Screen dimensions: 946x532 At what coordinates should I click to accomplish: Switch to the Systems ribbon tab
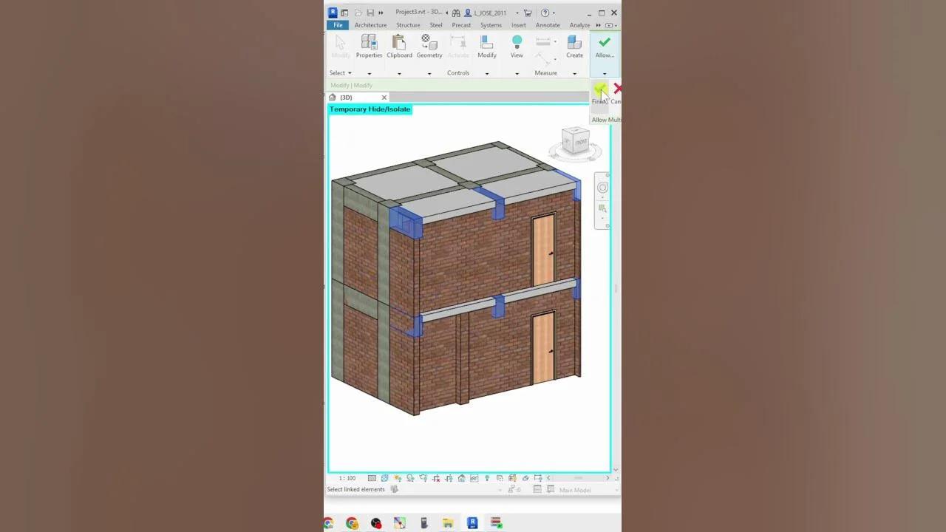pos(491,25)
